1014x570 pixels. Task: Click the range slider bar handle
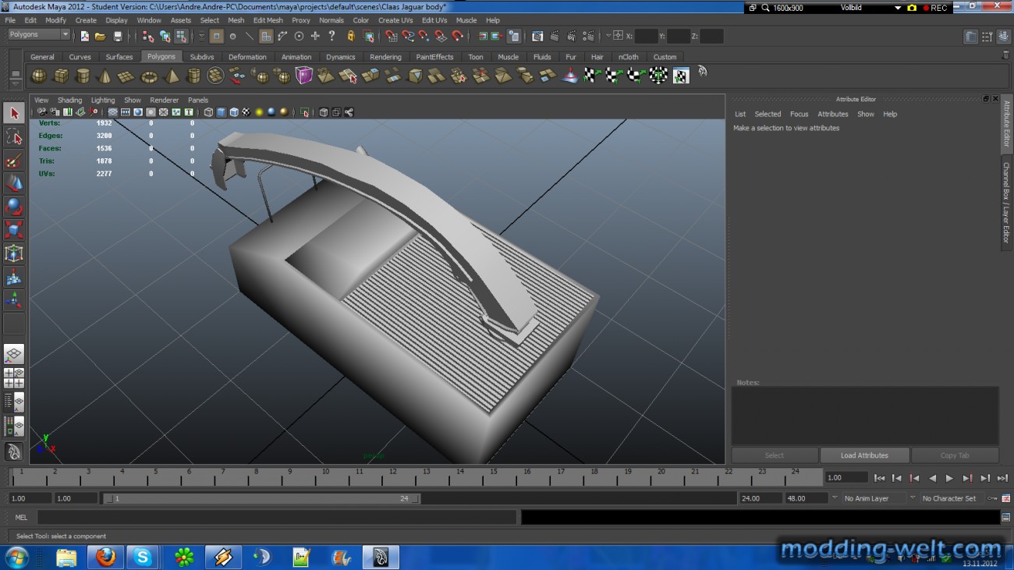tap(261, 498)
